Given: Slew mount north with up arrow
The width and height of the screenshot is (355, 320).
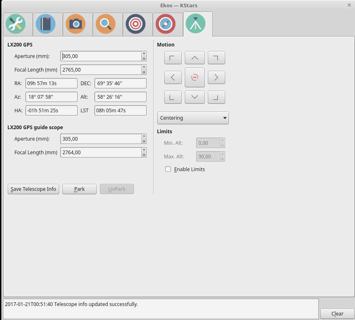Looking at the screenshot, I should point(195,58).
